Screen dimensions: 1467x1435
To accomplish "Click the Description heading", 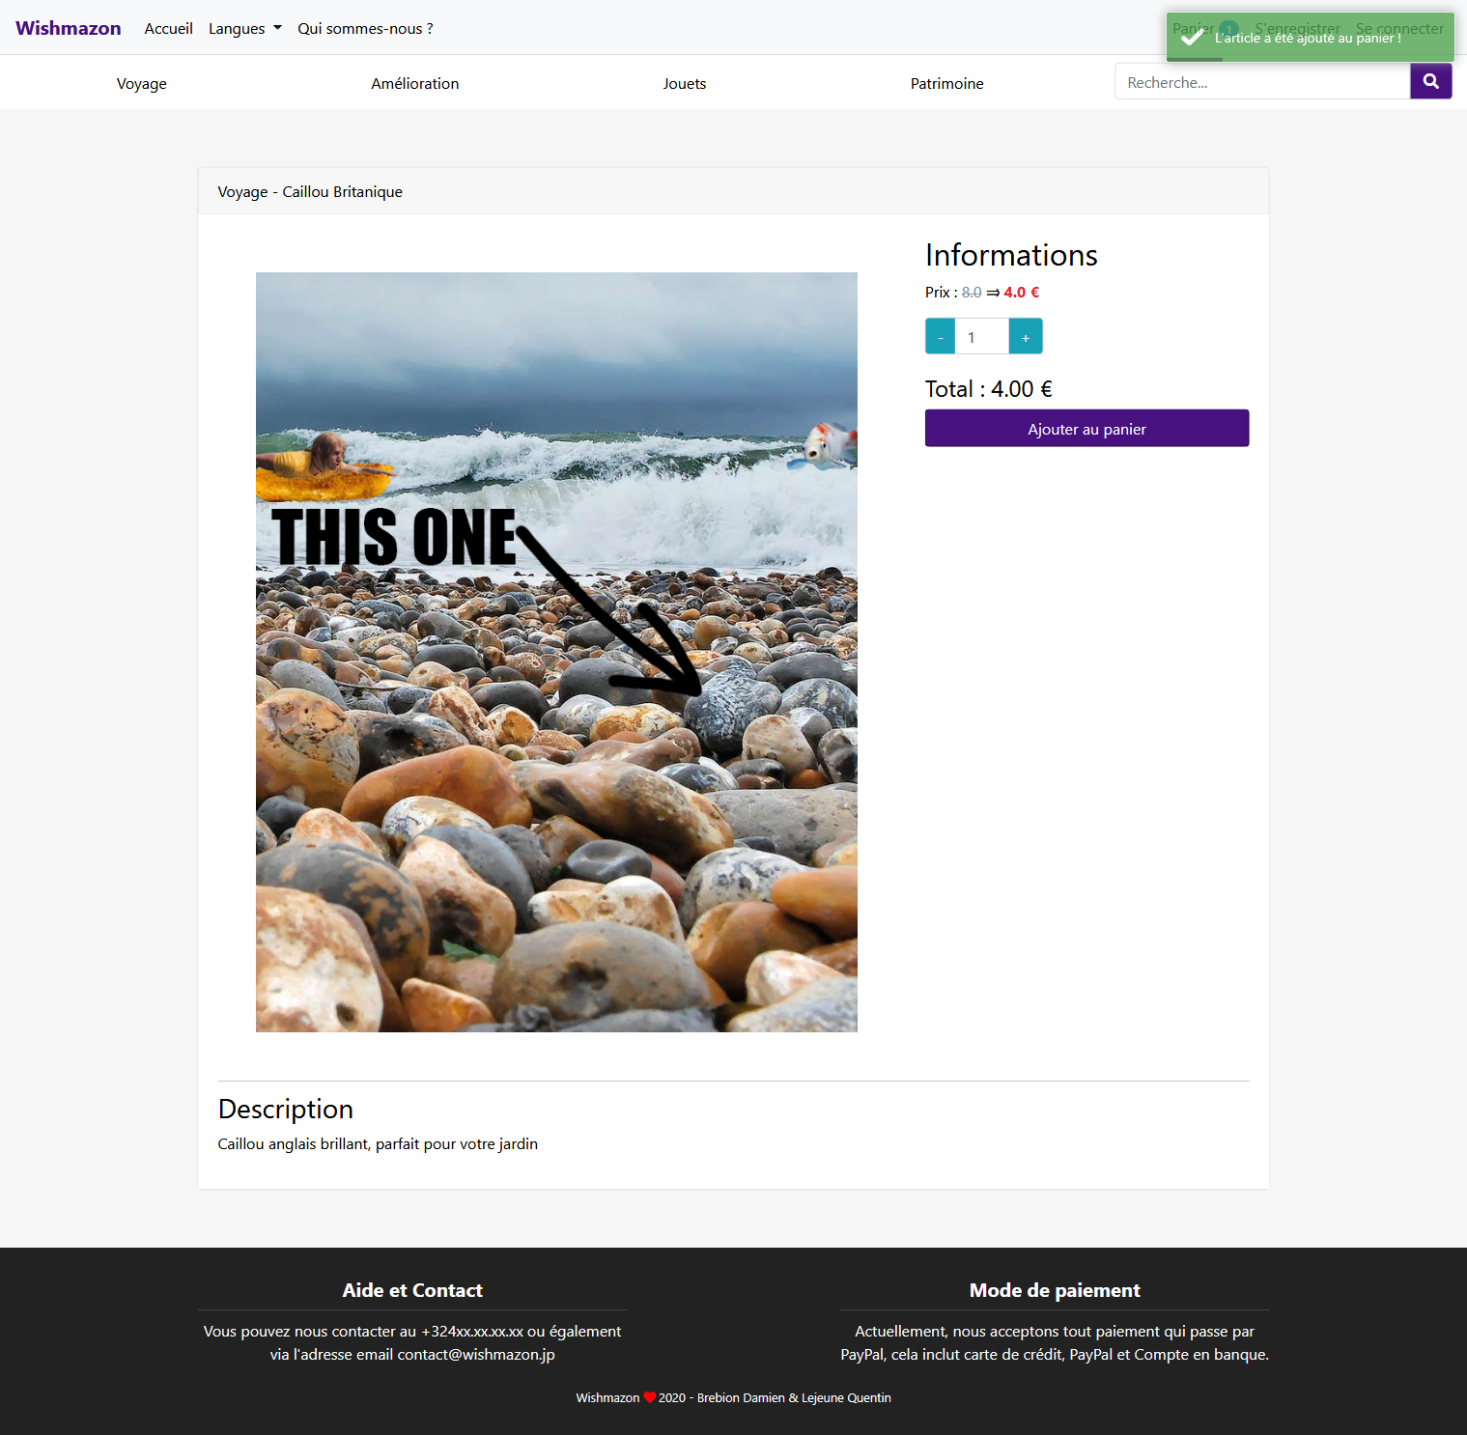I will tap(286, 1109).
